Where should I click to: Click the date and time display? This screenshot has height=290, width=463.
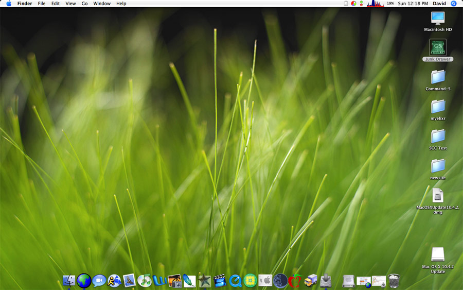click(x=413, y=4)
